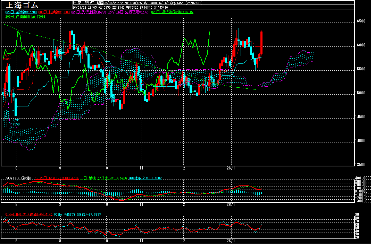
Task: Click the MACDオシレーター value label
Action: (x=144, y=178)
